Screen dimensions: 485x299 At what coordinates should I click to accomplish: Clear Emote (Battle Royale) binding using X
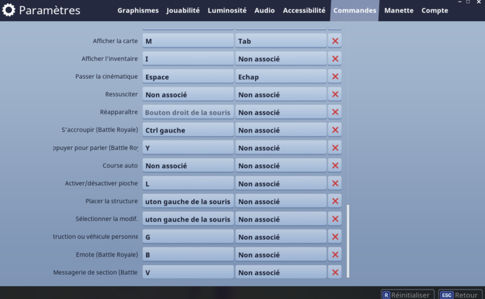(335, 255)
